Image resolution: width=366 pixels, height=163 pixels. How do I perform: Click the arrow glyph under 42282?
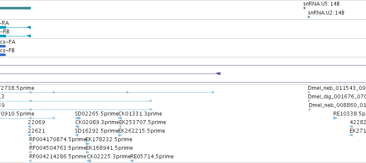(351, 127)
